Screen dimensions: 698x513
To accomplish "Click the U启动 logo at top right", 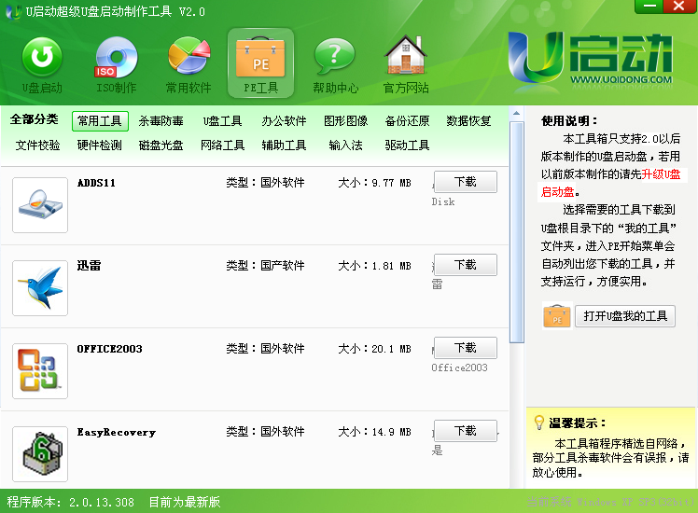I will click(591, 57).
